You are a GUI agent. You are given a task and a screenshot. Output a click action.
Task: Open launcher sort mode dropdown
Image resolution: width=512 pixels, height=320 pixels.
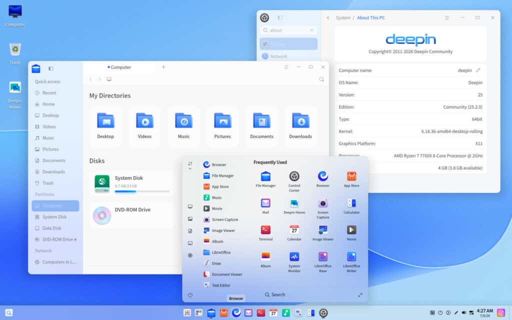(190, 165)
